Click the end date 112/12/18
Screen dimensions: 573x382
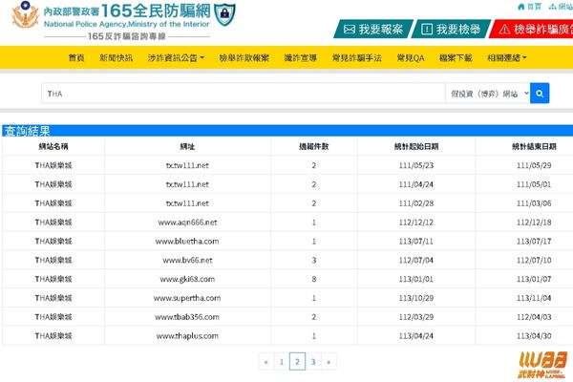click(x=534, y=223)
